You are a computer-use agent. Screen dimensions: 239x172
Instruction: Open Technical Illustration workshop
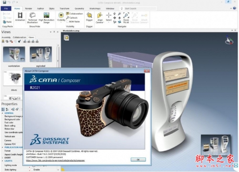point(33,17)
